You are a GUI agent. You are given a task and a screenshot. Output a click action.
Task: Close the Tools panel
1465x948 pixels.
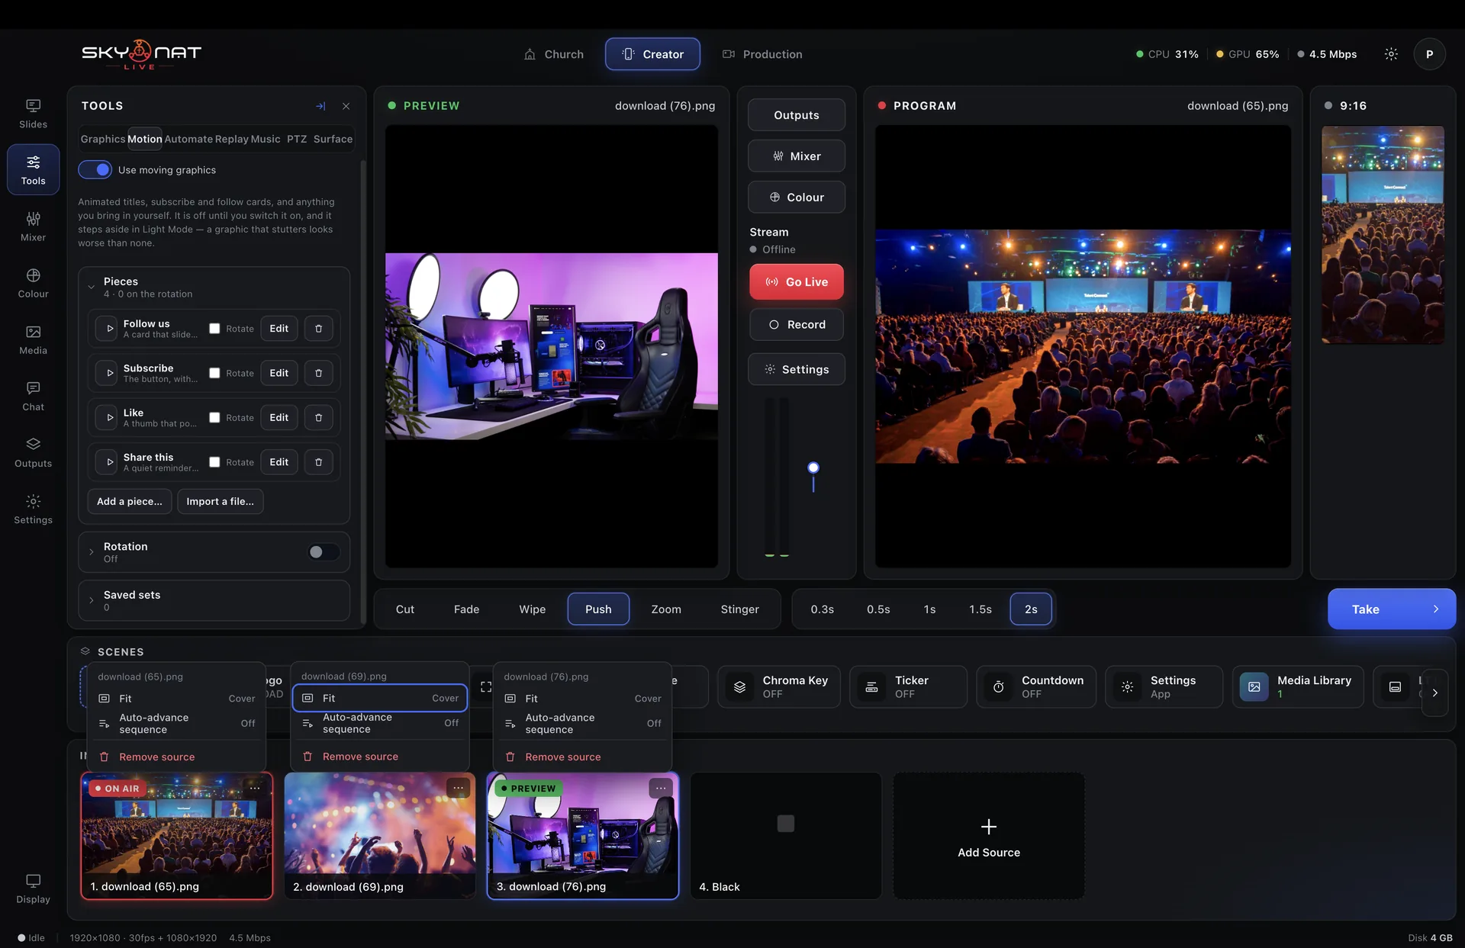click(346, 106)
